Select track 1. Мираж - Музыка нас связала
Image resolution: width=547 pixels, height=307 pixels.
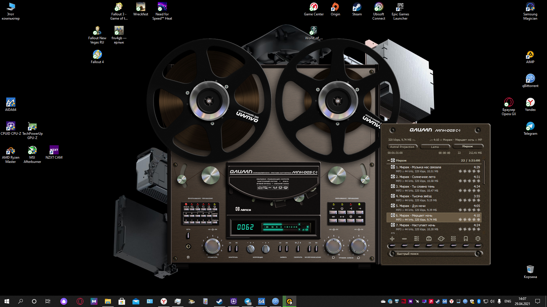pos(434,169)
